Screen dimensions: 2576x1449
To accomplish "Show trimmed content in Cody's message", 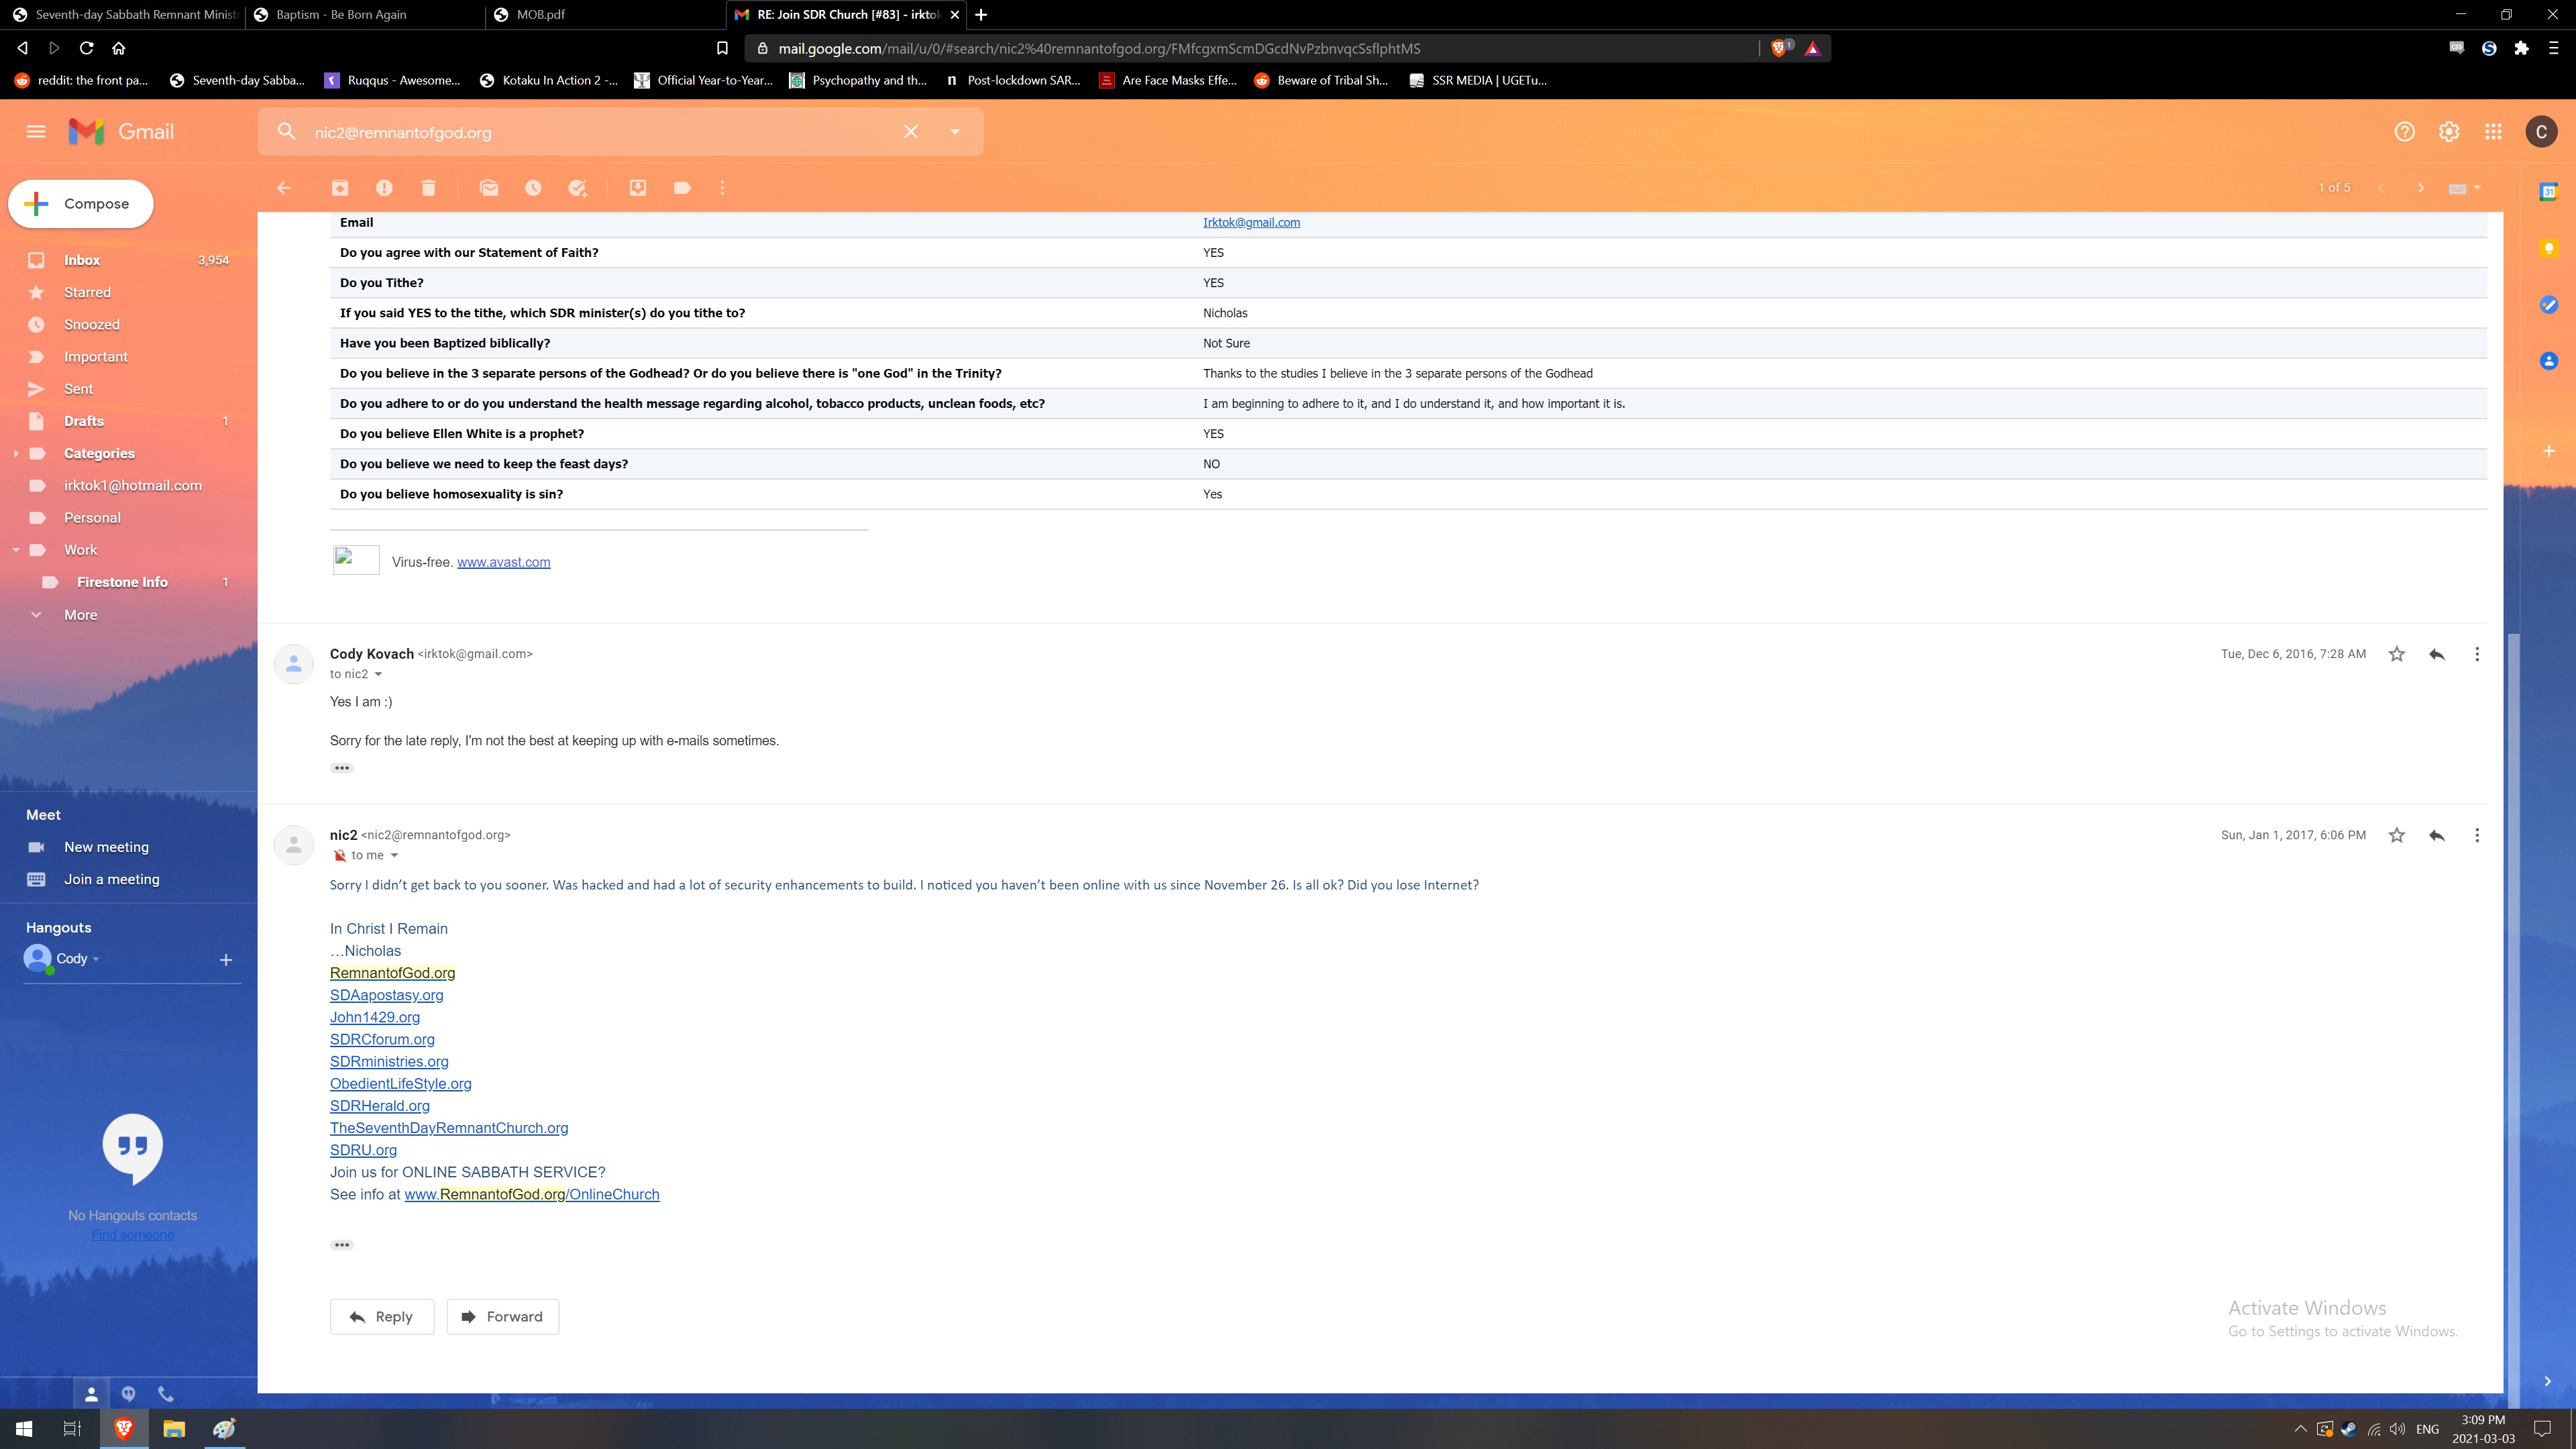I will pos(342,768).
